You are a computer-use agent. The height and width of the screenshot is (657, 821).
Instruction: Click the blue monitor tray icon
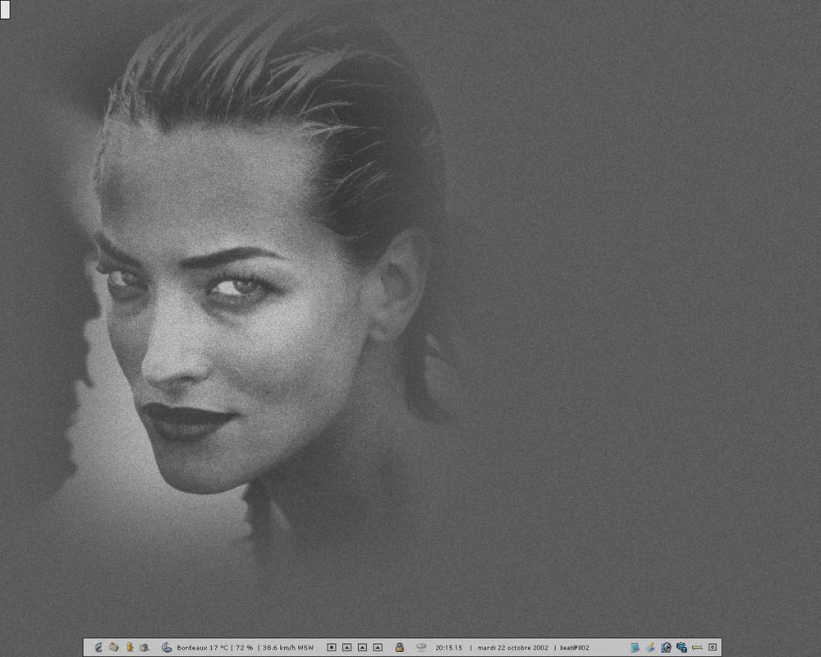click(635, 647)
